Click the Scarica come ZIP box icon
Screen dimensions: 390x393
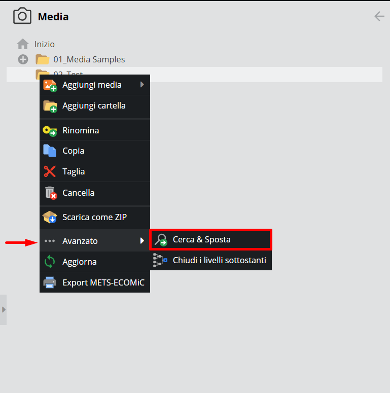[x=50, y=217]
